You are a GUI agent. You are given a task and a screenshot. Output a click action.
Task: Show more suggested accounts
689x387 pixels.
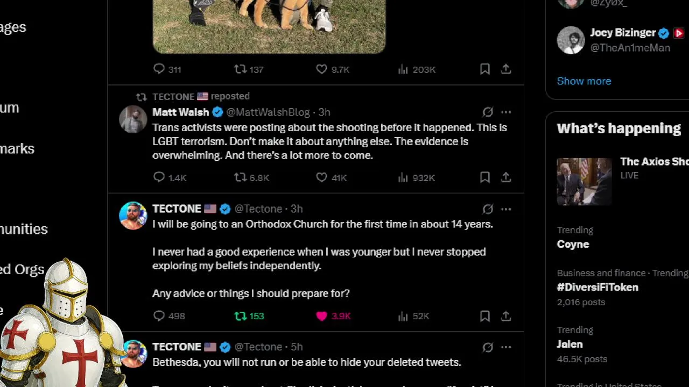[x=584, y=81]
